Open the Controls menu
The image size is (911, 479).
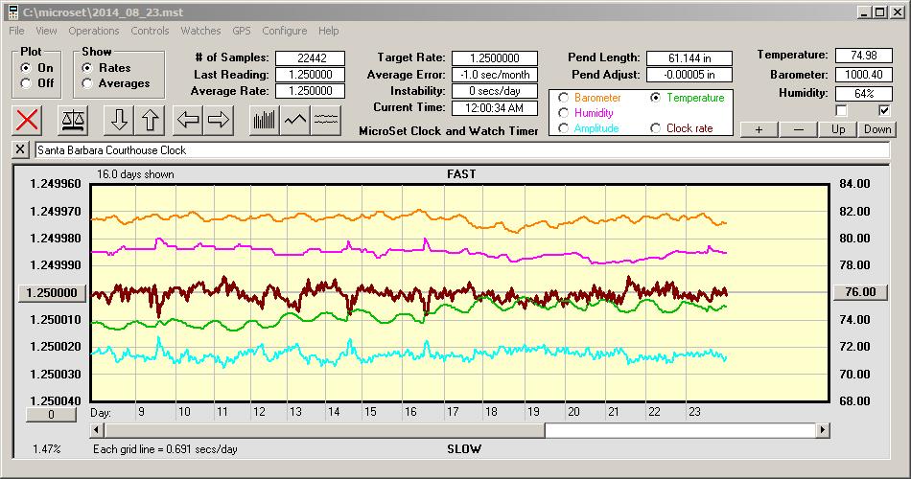(150, 31)
